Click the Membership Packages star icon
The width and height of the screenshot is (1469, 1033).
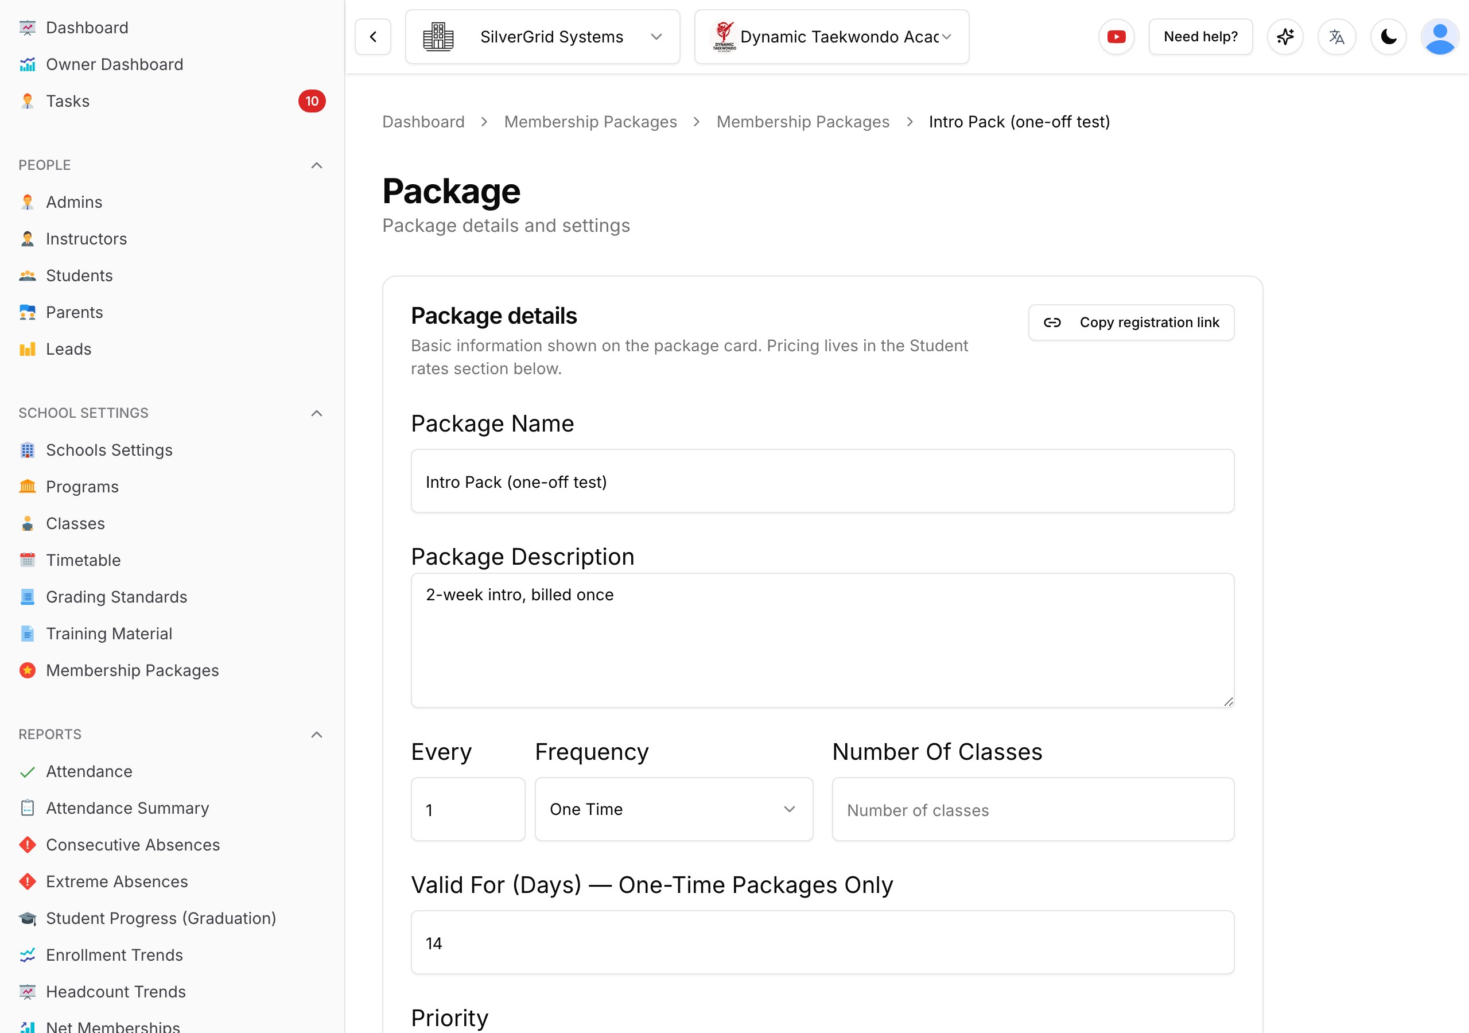(x=27, y=670)
